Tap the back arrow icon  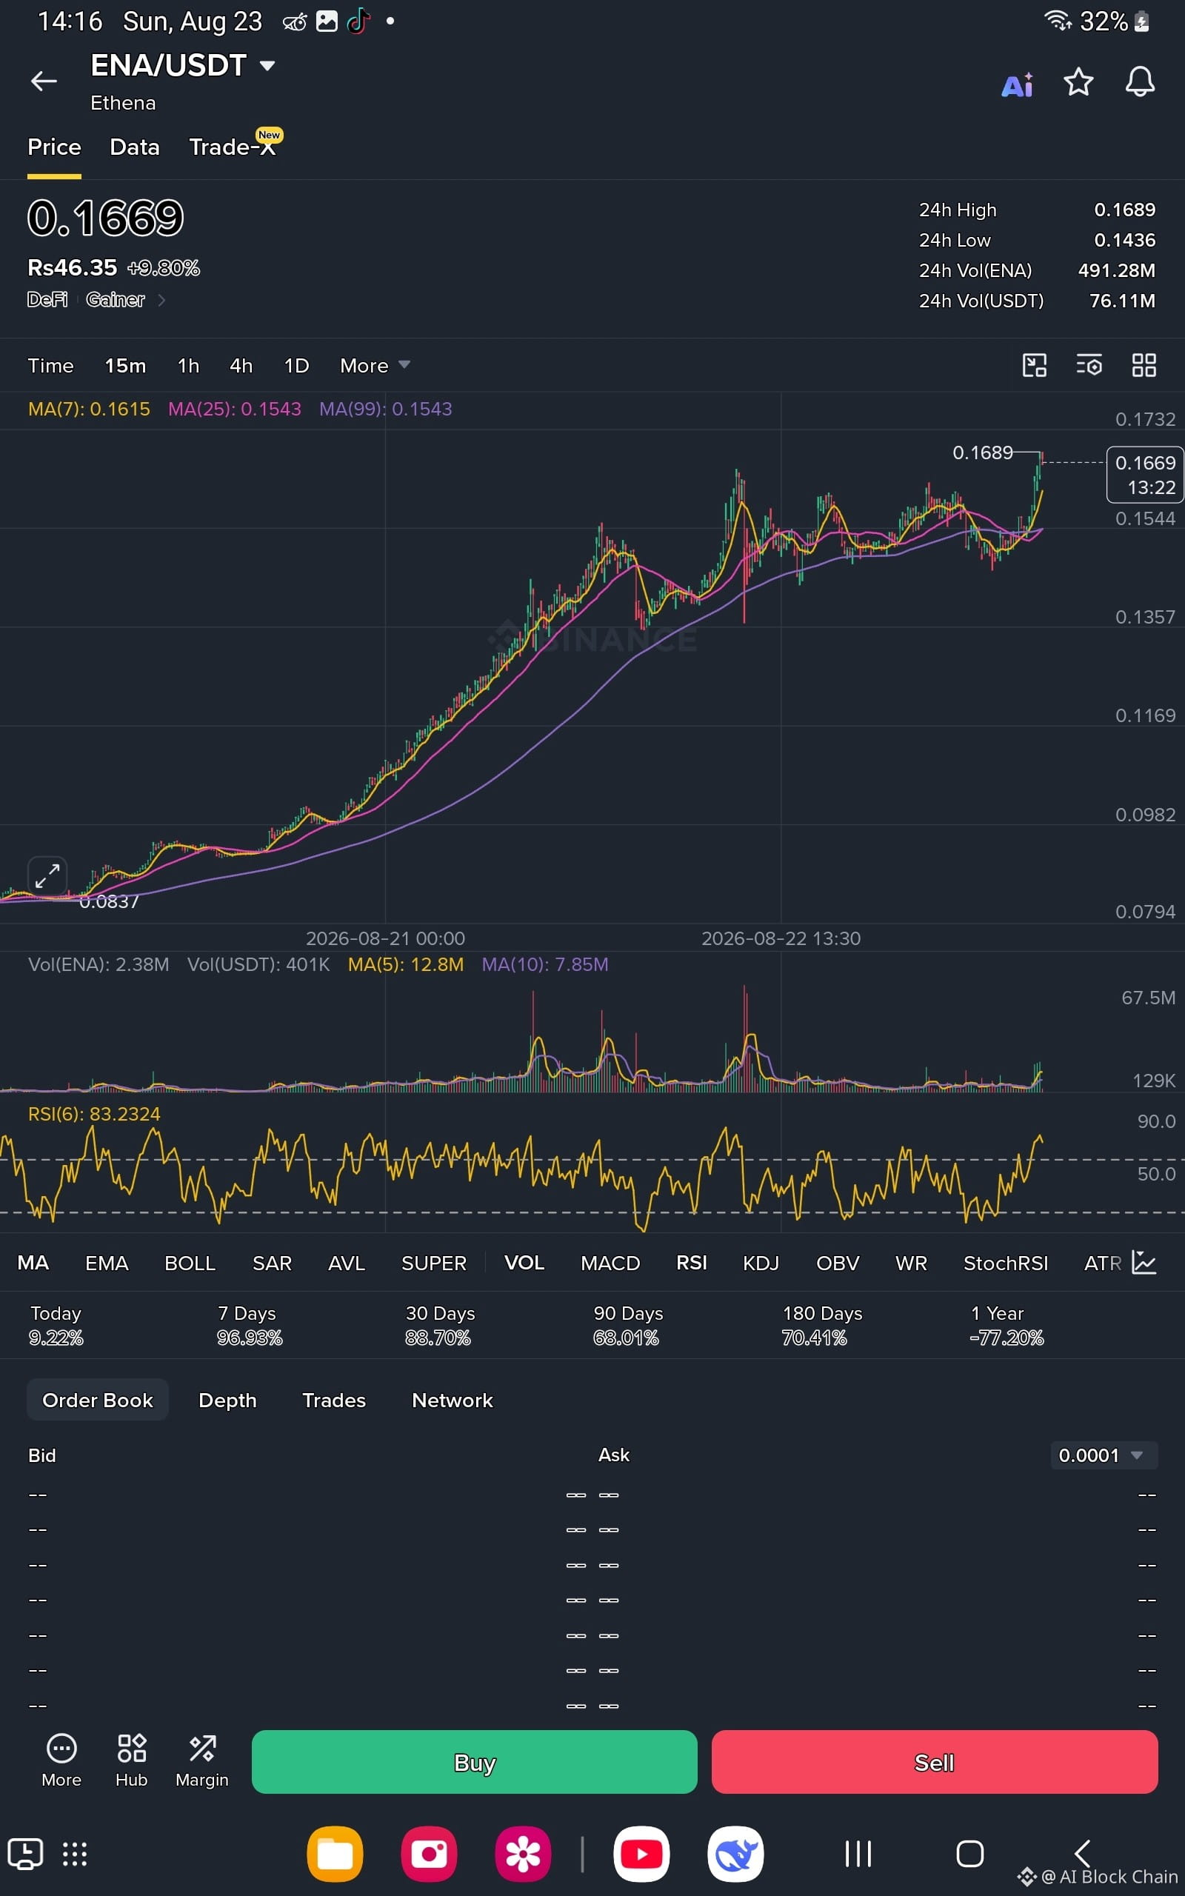point(44,81)
